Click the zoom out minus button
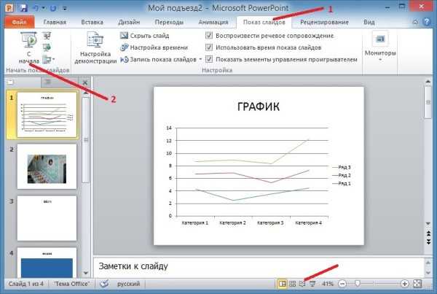Viewport: 437px width, 294px height. coord(342,284)
